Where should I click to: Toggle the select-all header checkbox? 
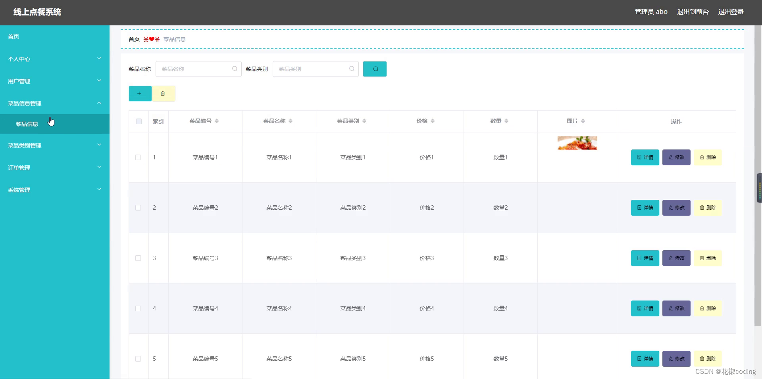coord(139,121)
